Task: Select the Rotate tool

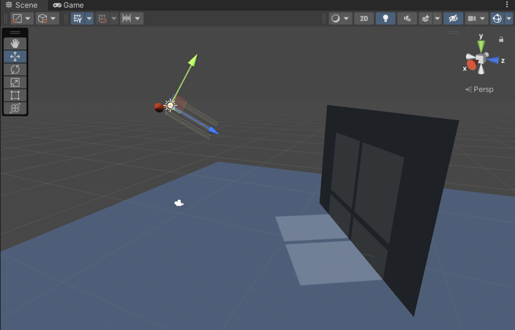Action: coord(15,70)
